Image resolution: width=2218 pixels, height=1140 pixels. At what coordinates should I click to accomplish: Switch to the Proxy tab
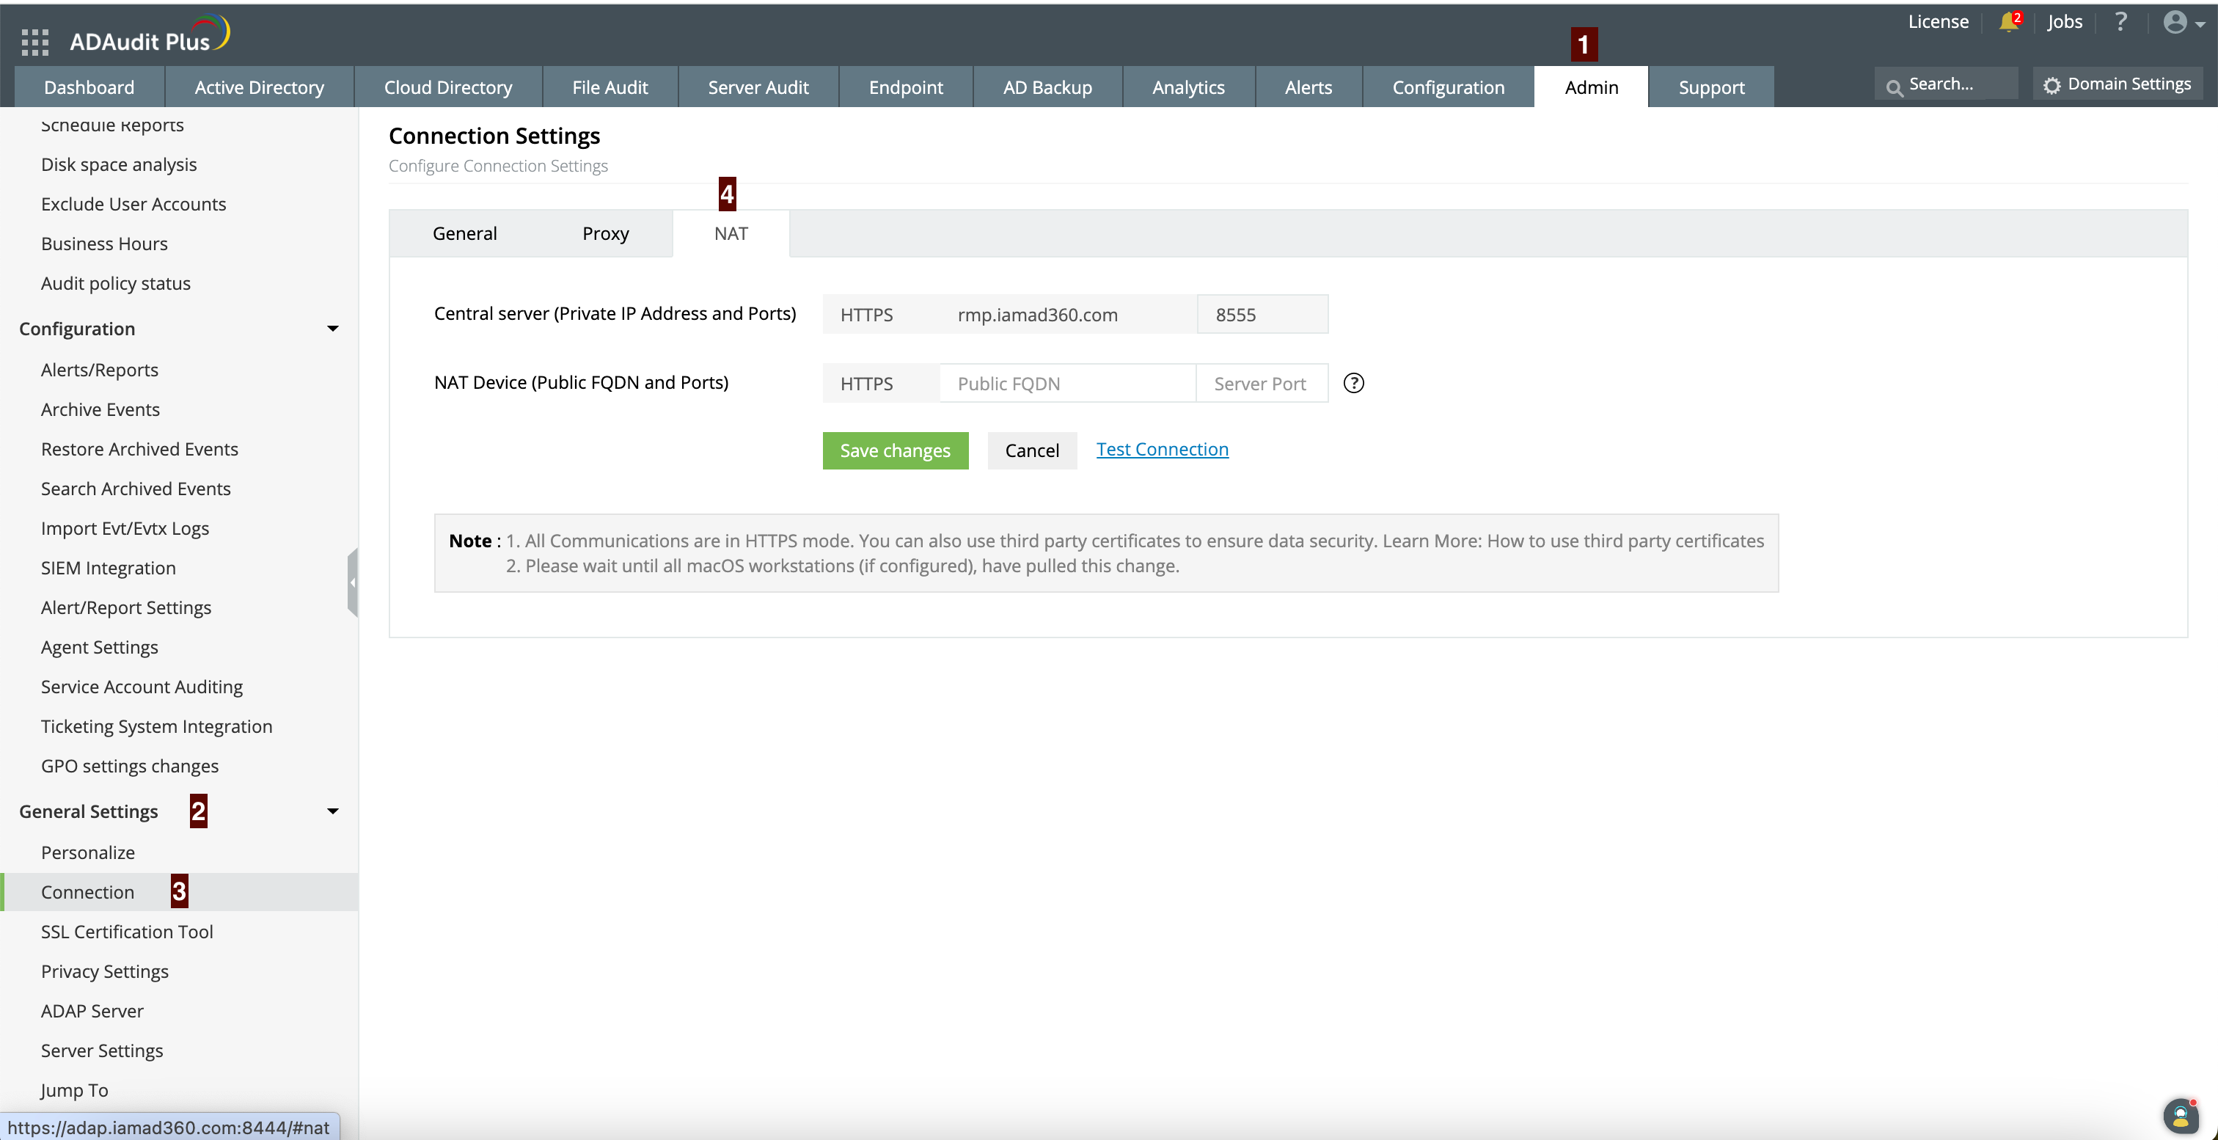[x=605, y=233]
